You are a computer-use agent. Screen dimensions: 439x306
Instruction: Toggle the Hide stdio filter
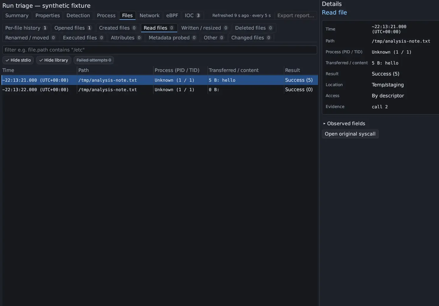coord(18,60)
